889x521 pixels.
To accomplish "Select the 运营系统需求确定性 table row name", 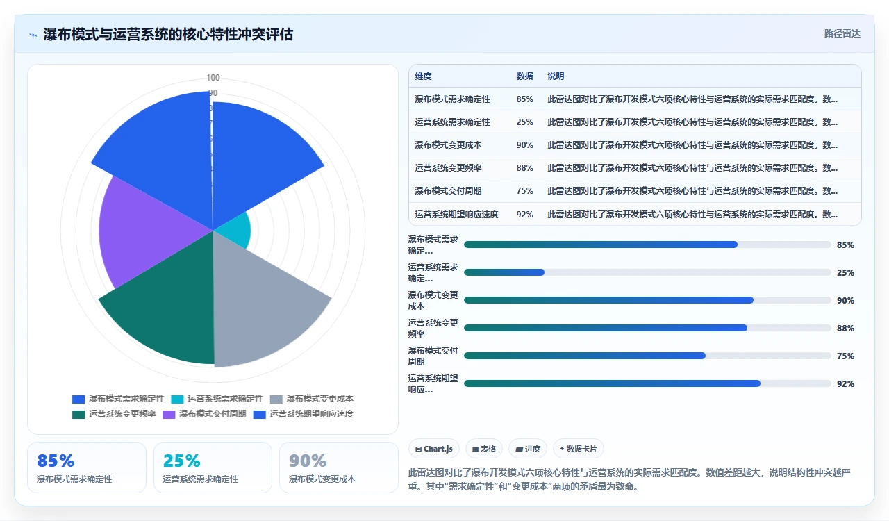I will pyautogui.click(x=452, y=122).
